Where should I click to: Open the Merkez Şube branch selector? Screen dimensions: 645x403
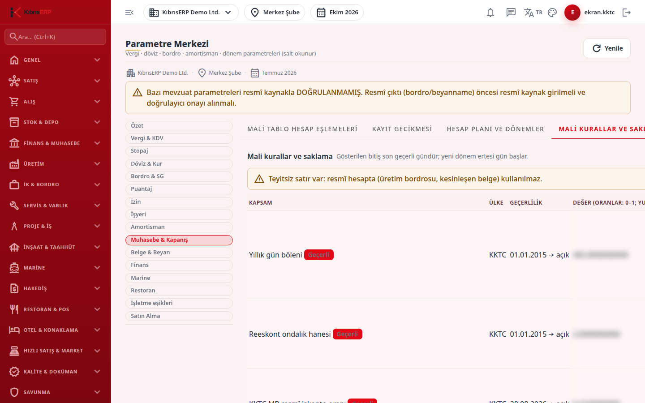click(x=275, y=13)
